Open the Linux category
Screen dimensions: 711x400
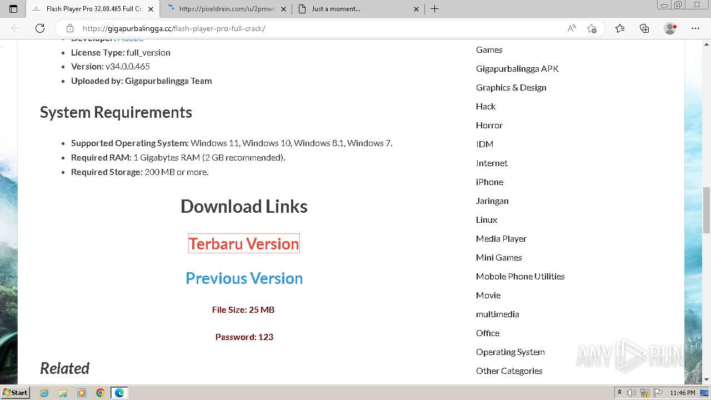[x=487, y=219]
